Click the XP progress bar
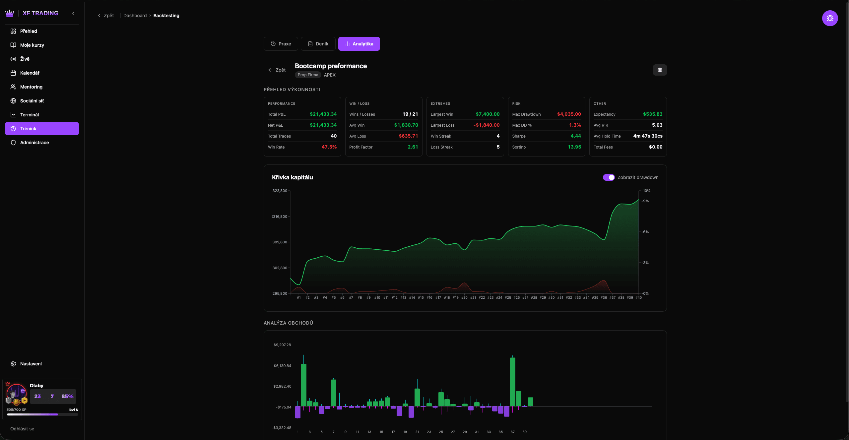The height and width of the screenshot is (440, 849). click(42, 414)
